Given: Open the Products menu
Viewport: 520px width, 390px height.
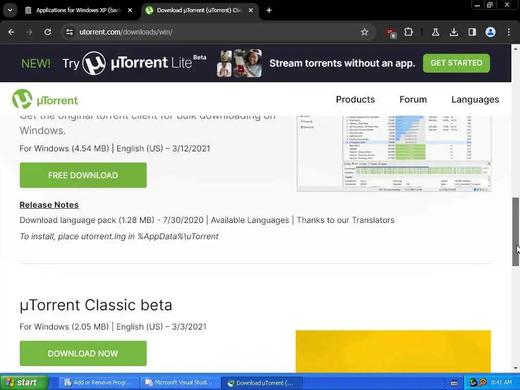Looking at the screenshot, I should click(355, 100).
